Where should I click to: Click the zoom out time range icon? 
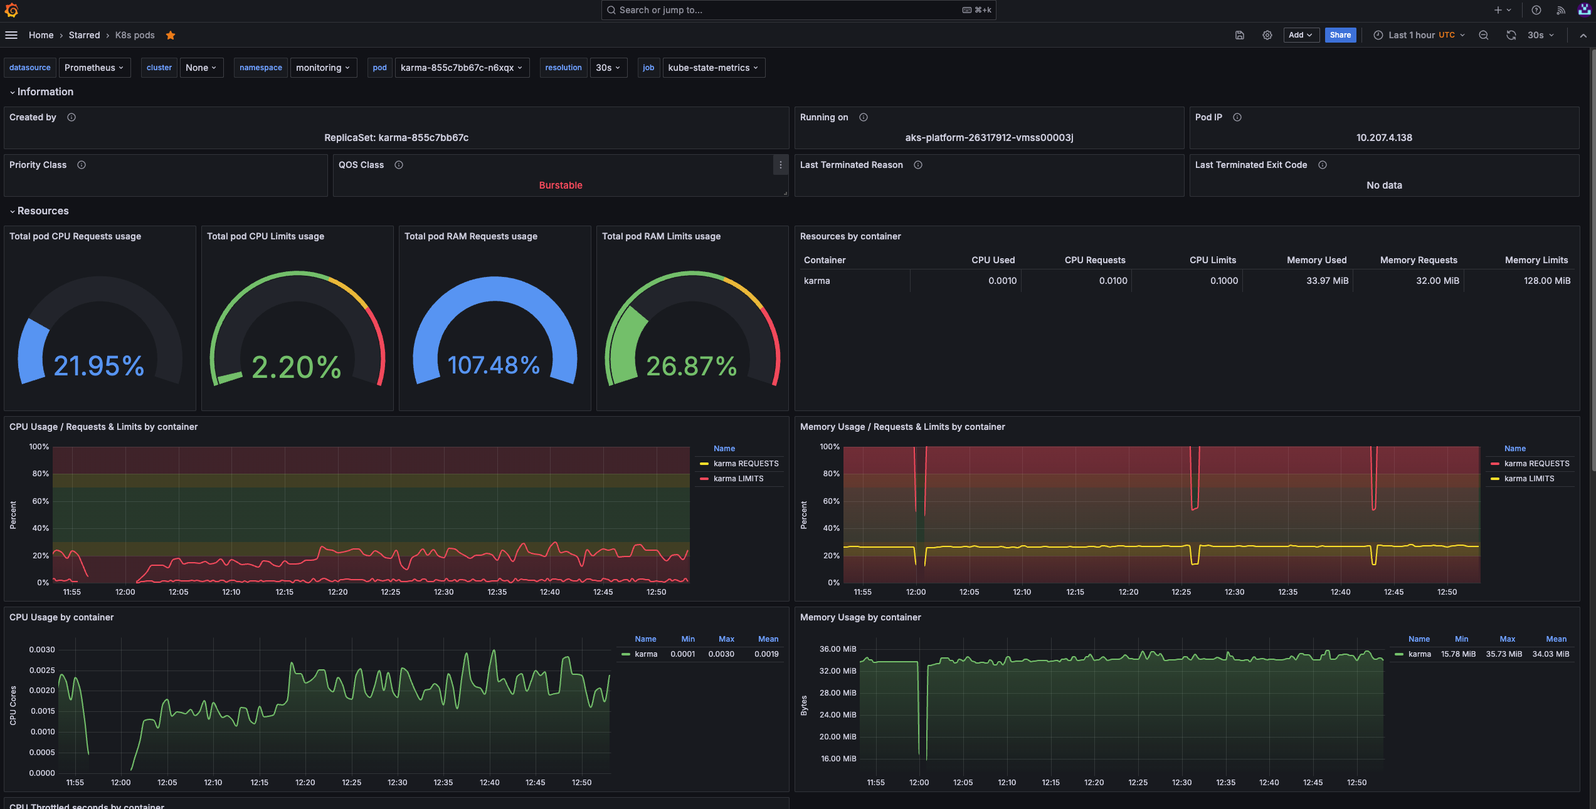(x=1483, y=35)
